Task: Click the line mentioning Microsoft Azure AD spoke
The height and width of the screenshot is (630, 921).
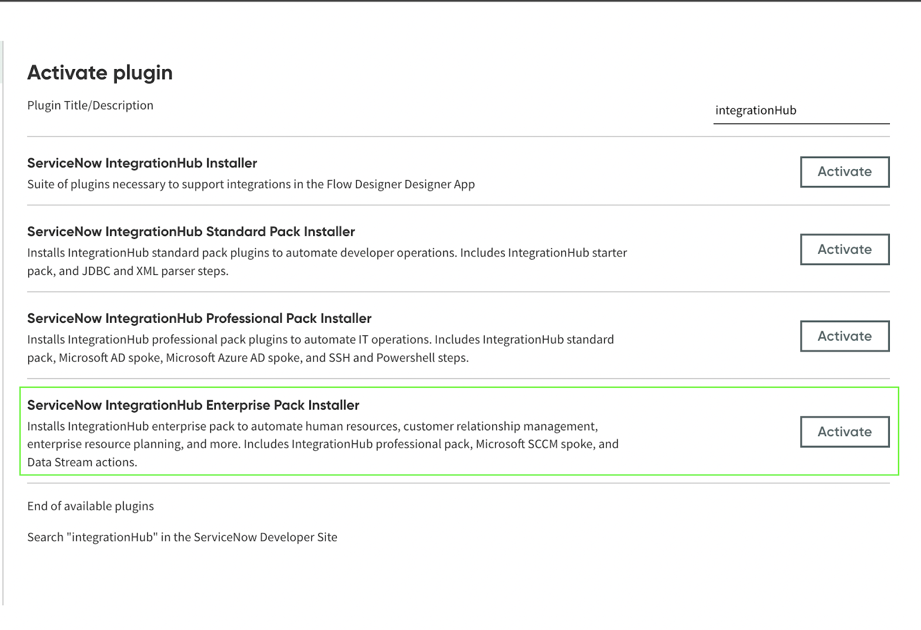Action: click(x=248, y=358)
